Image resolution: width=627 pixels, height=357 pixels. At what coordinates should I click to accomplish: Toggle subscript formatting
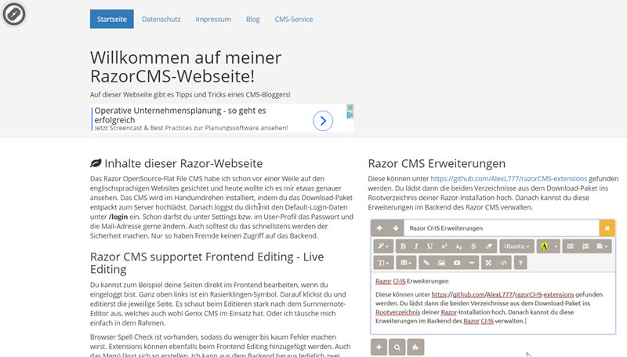point(458,246)
